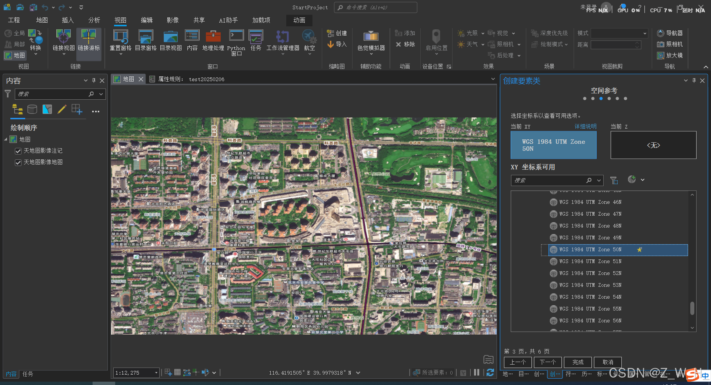Click the filter icon in 内容 pane
Image resolution: width=711 pixels, height=385 pixels.
tap(8, 94)
